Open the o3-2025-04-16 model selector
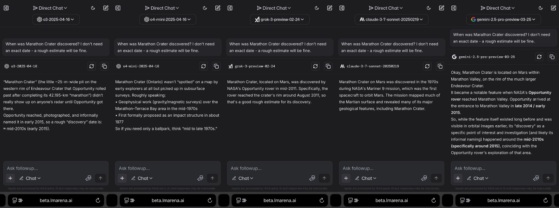Image resolution: width=559 pixels, height=208 pixels. click(x=56, y=19)
